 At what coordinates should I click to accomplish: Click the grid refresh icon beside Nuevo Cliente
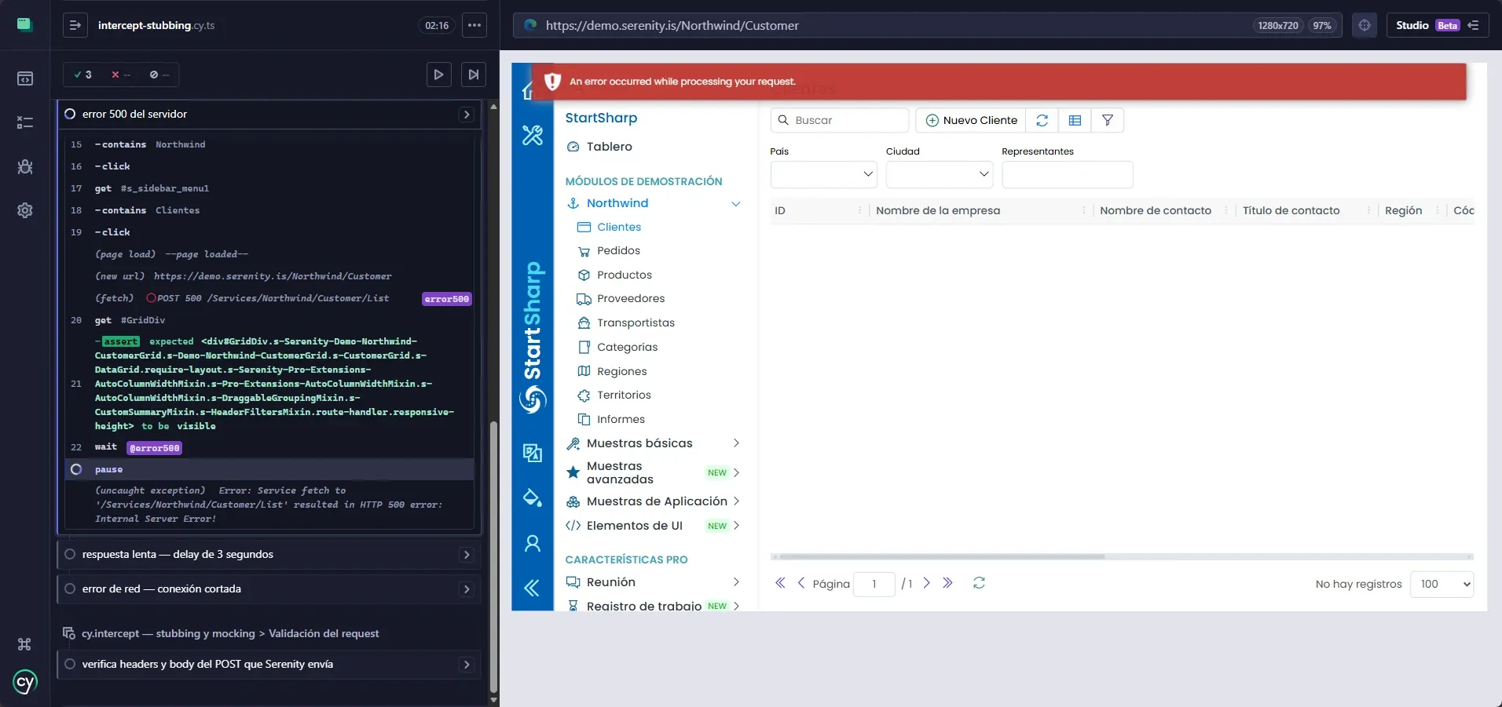1042,120
